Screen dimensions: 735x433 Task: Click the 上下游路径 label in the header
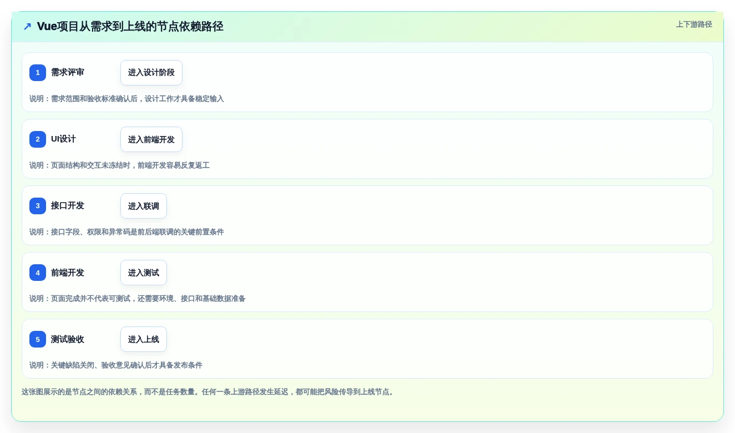(x=694, y=24)
